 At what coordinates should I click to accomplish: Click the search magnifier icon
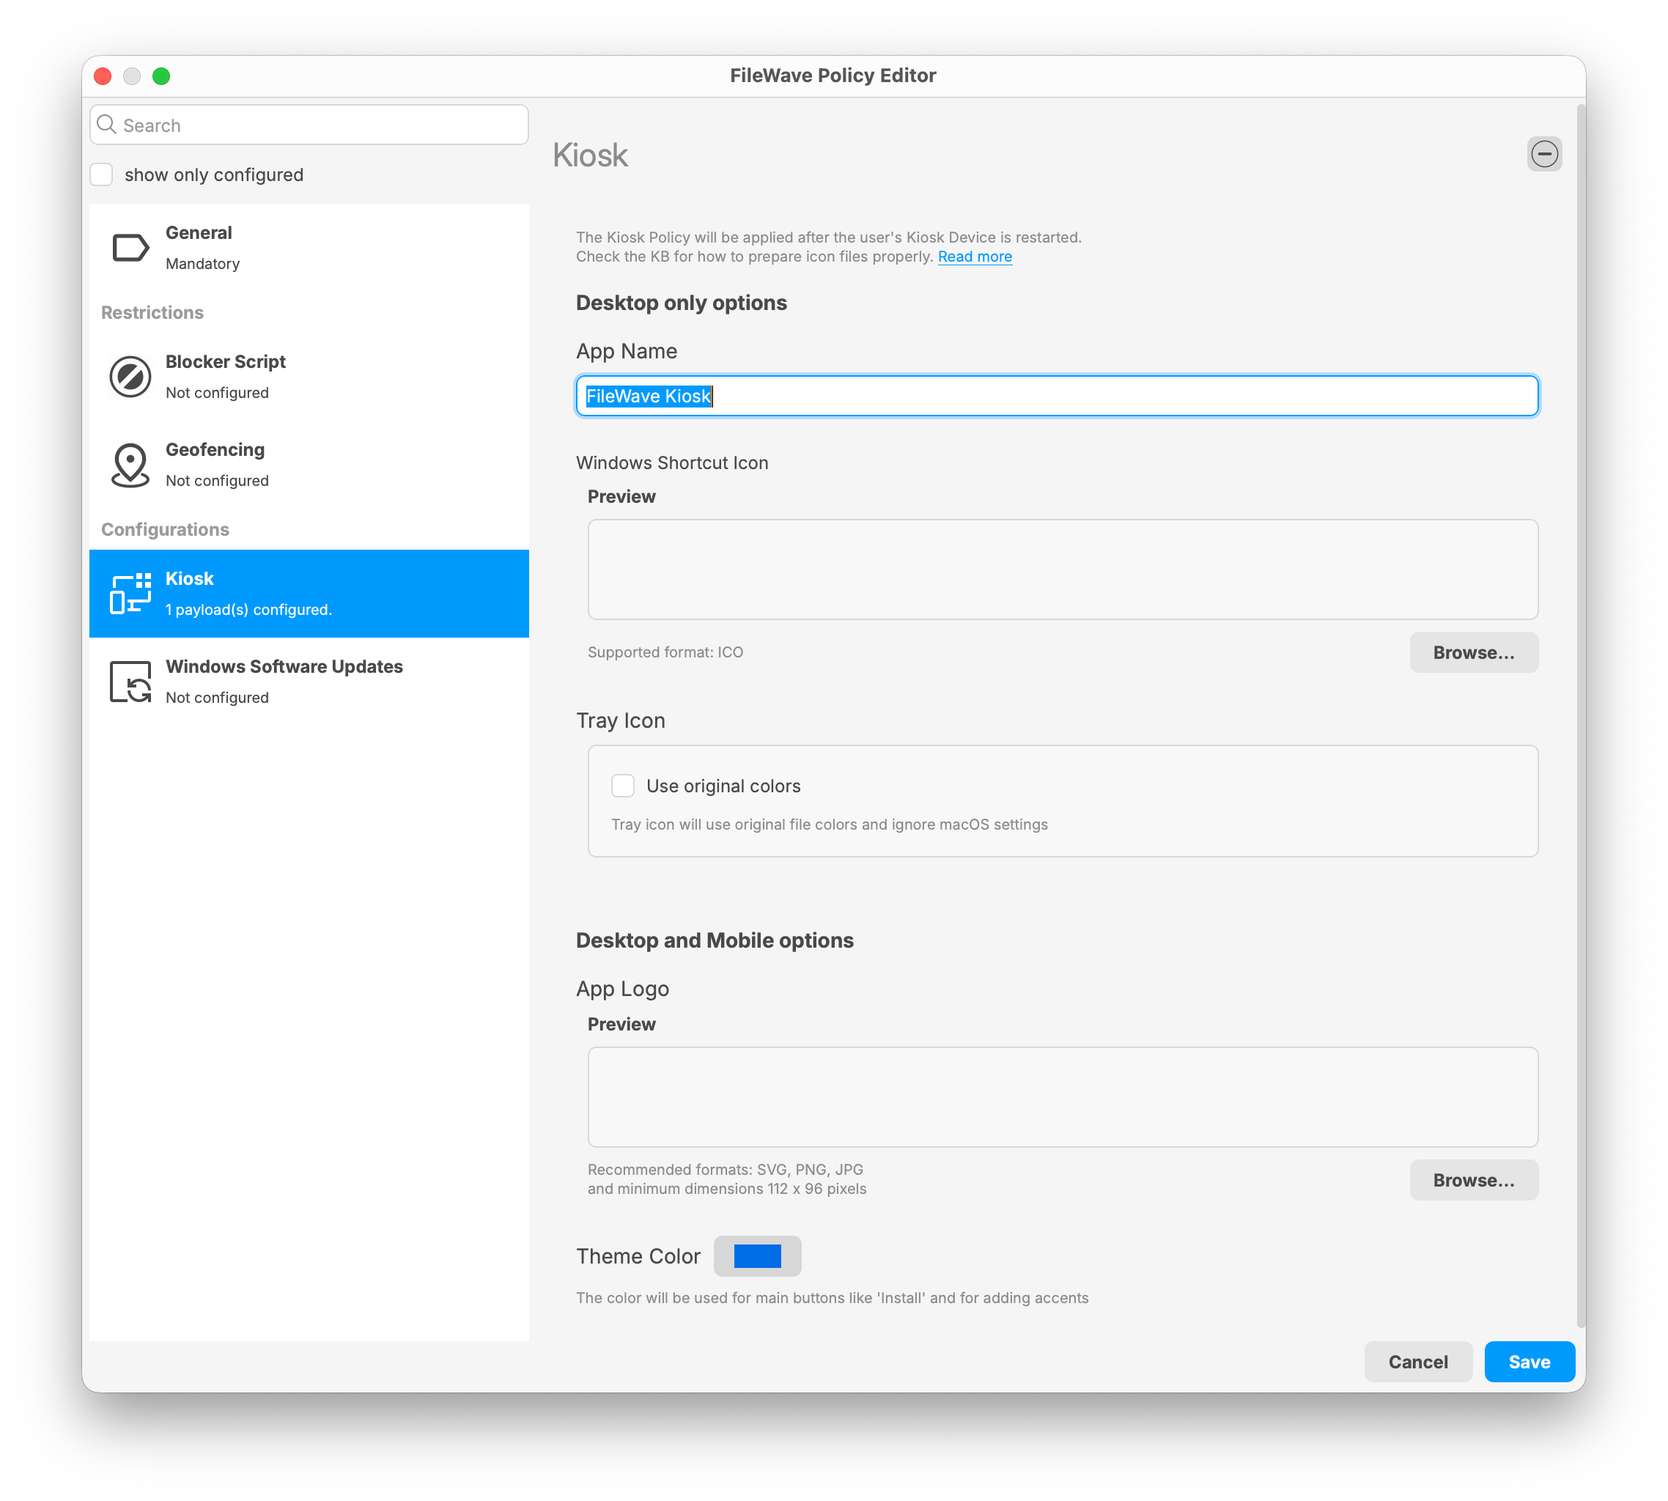point(106,125)
